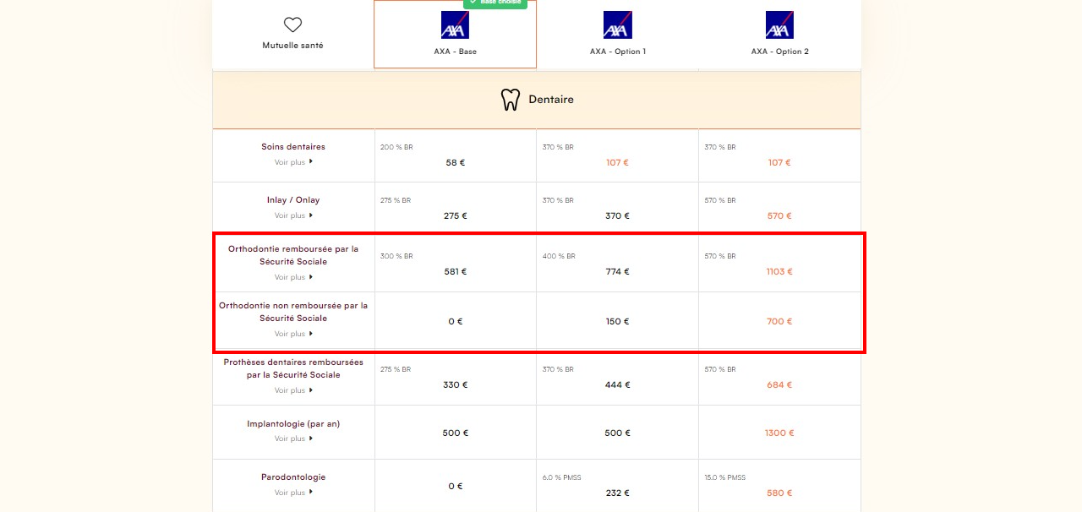The image size is (1082, 512).
Task: Expand Voir plus under Implantologie (par an)
Action: 293,438
